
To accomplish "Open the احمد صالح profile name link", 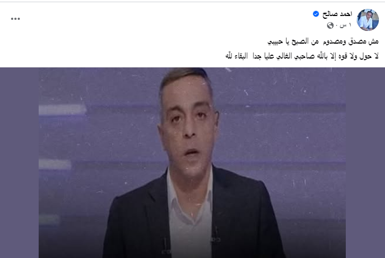I will (x=337, y=14).
